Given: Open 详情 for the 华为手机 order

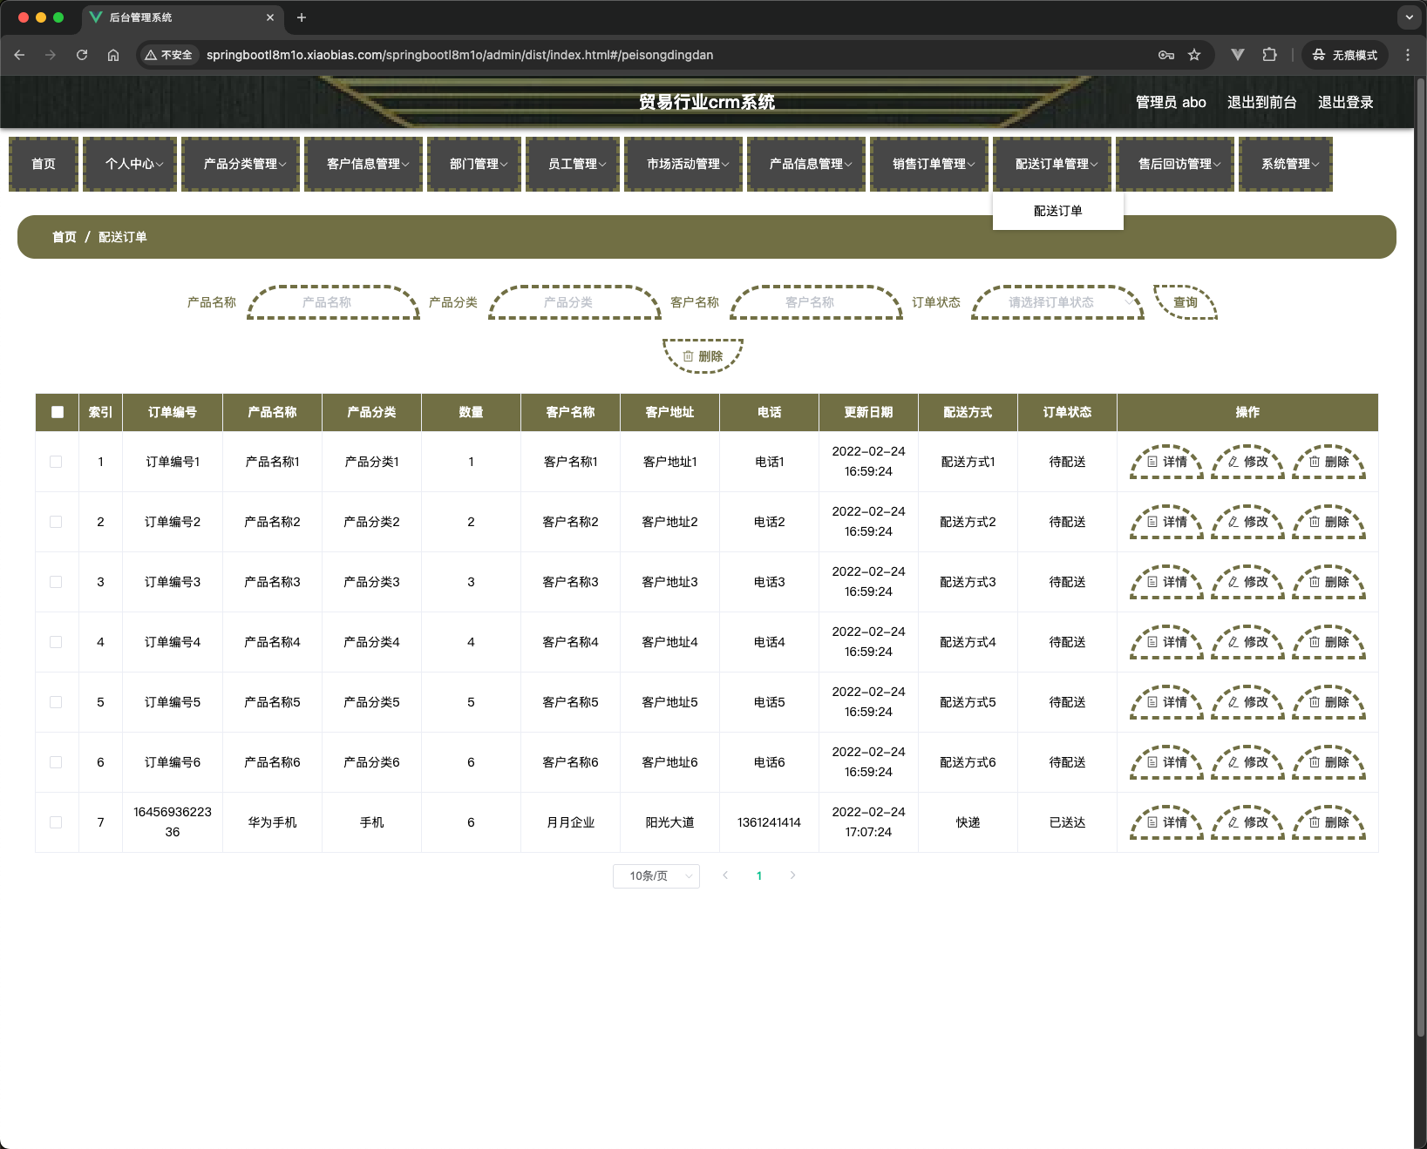Looking at the screenshot, I should pyautogui.click(x=1166, y=822).
